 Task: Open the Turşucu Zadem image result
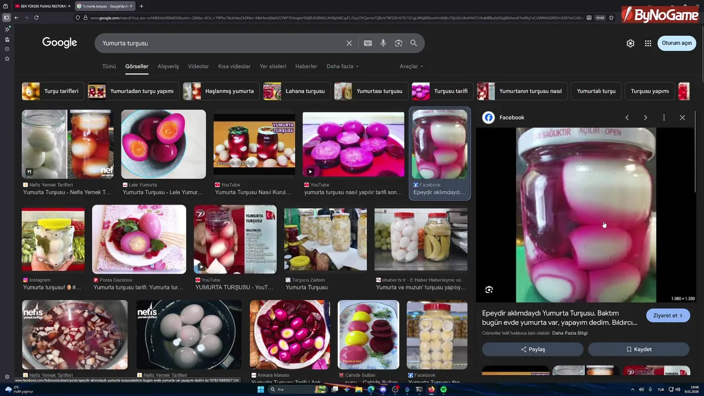point(326,239)
